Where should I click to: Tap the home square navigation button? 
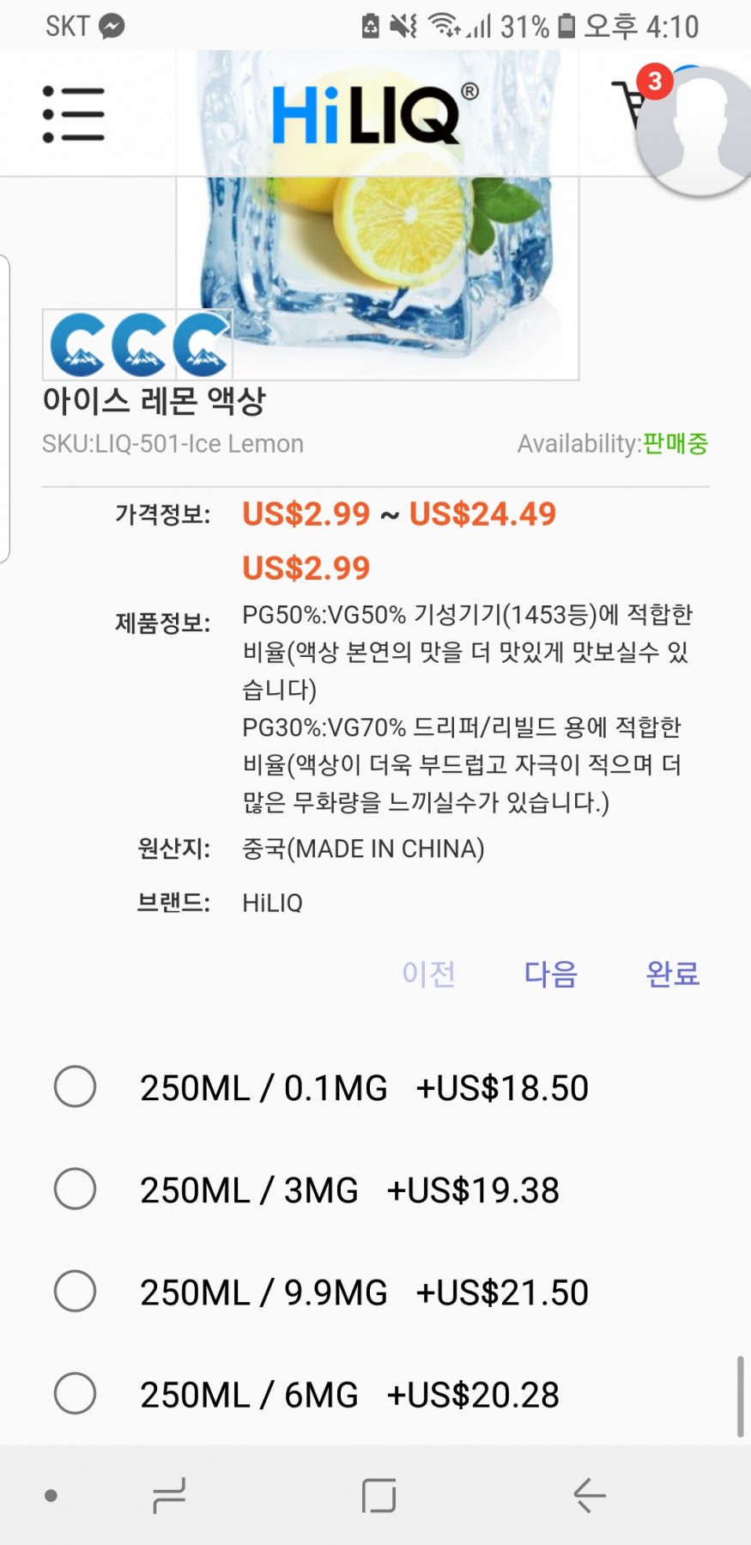pos(379,1495)
